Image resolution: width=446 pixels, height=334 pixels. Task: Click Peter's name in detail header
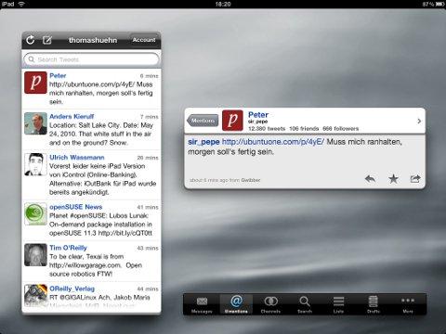258,114
